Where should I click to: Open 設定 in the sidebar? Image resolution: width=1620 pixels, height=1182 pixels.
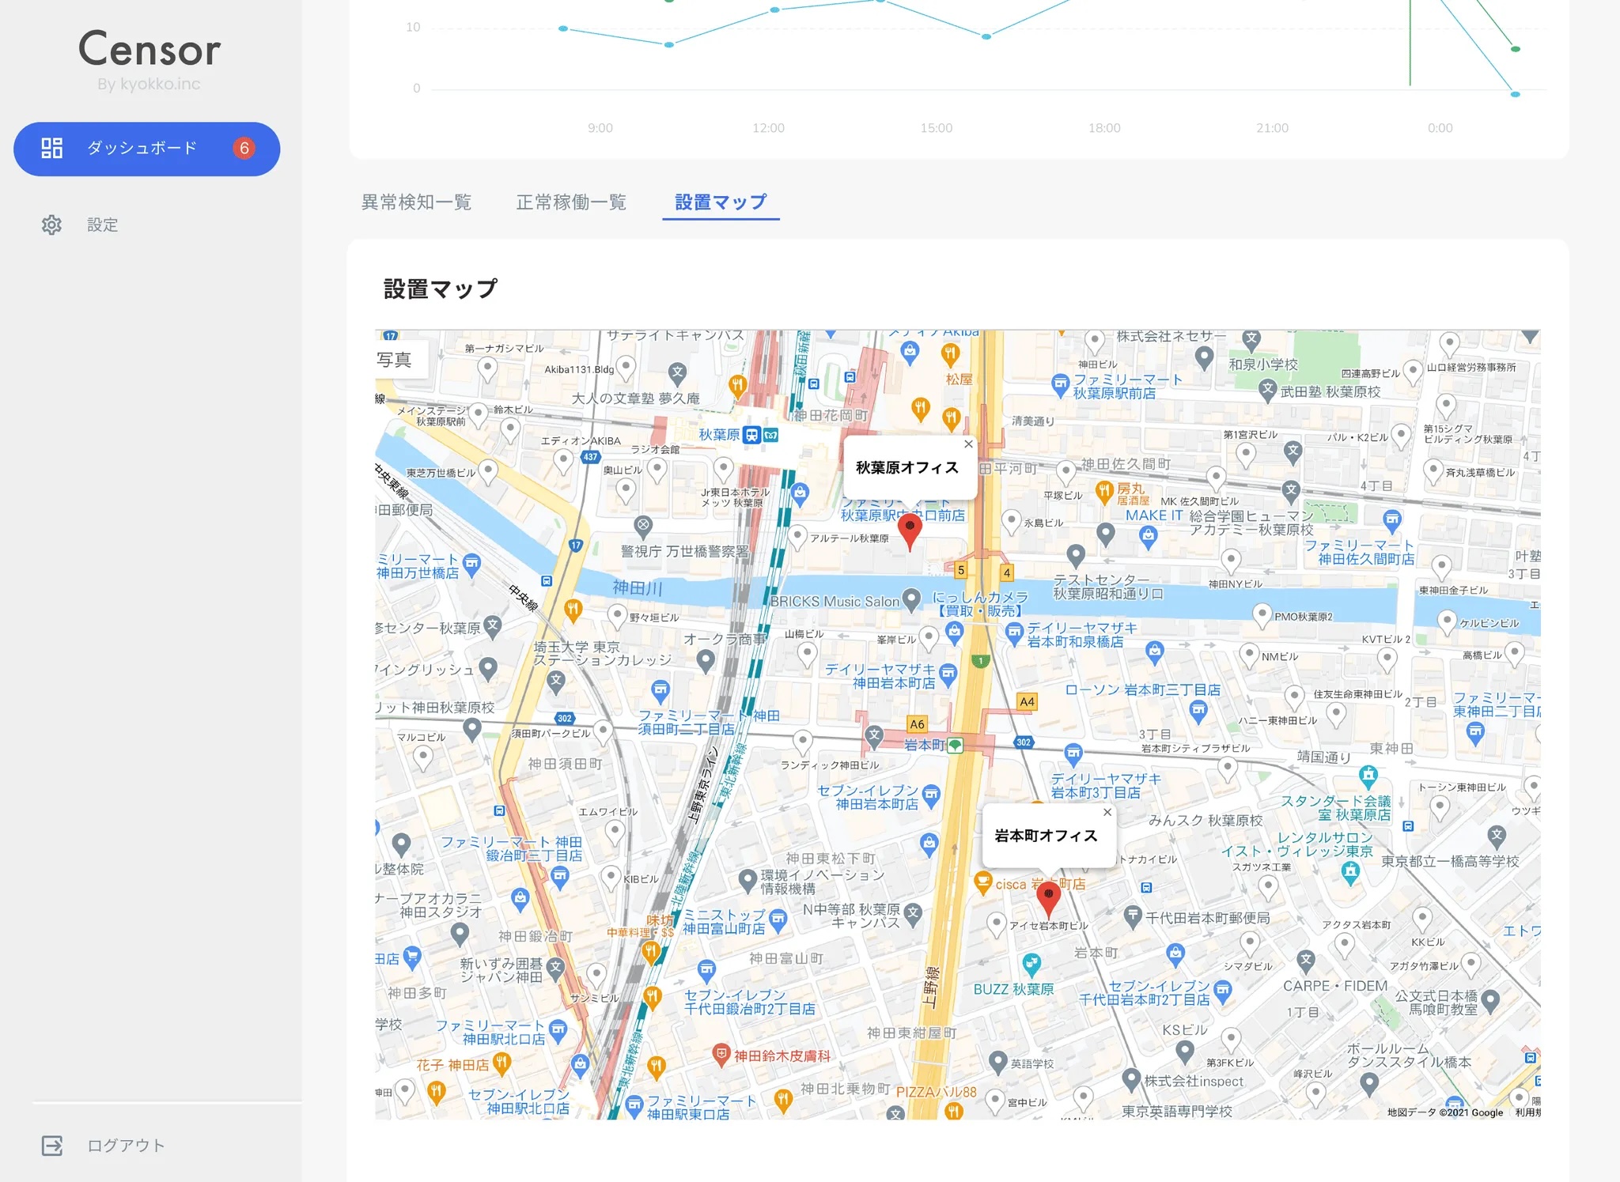click(x=102, y=225)
